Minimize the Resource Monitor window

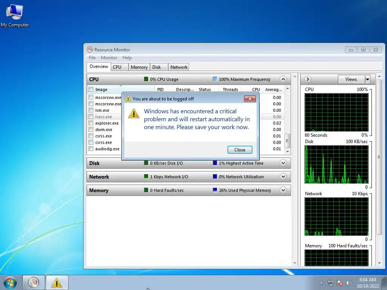tap(351, 49)
